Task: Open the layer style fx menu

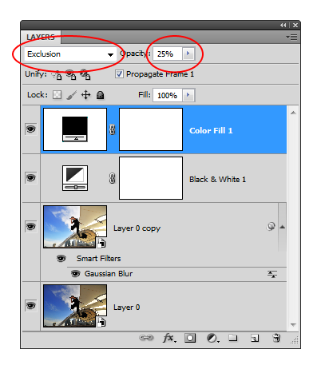Action: (169, 338)
